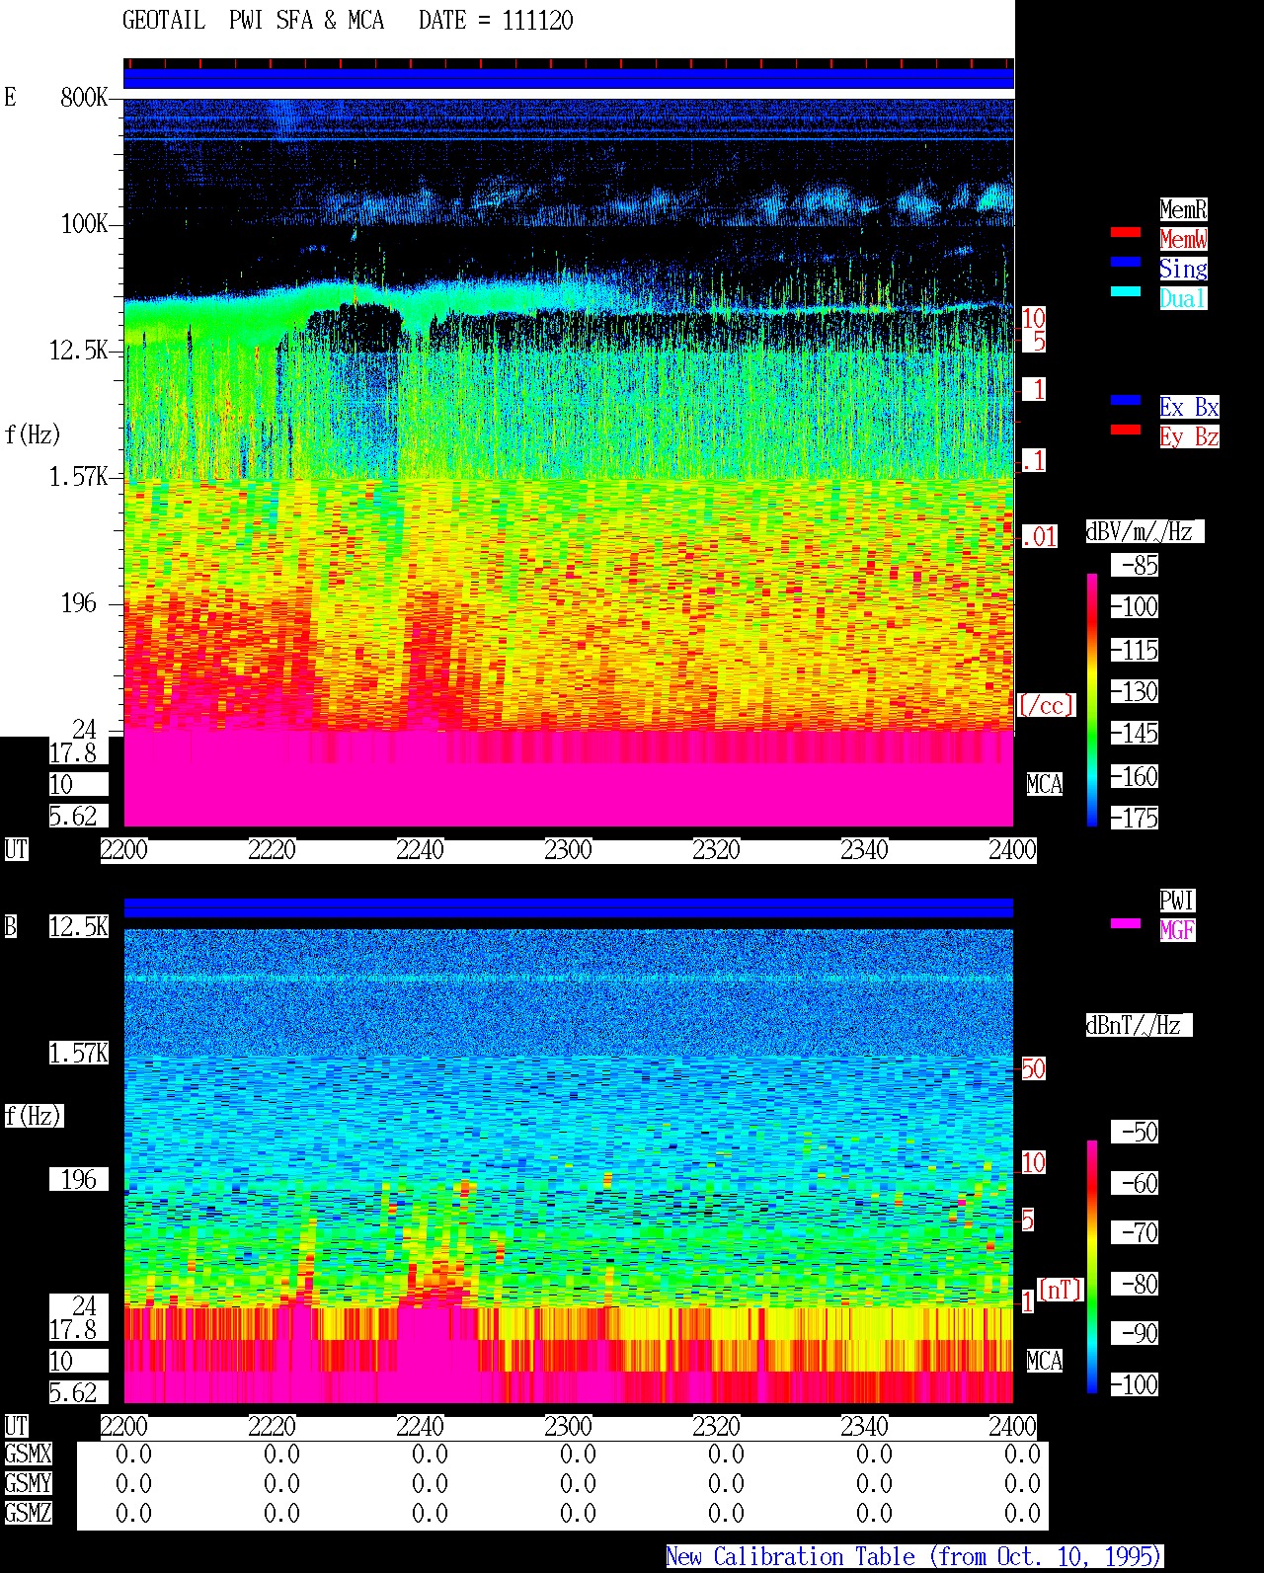Click the red "[nT]" unit label
Image resolution: width=1264 pixels, height=1573 pixels.
tap(1060, 1289)
